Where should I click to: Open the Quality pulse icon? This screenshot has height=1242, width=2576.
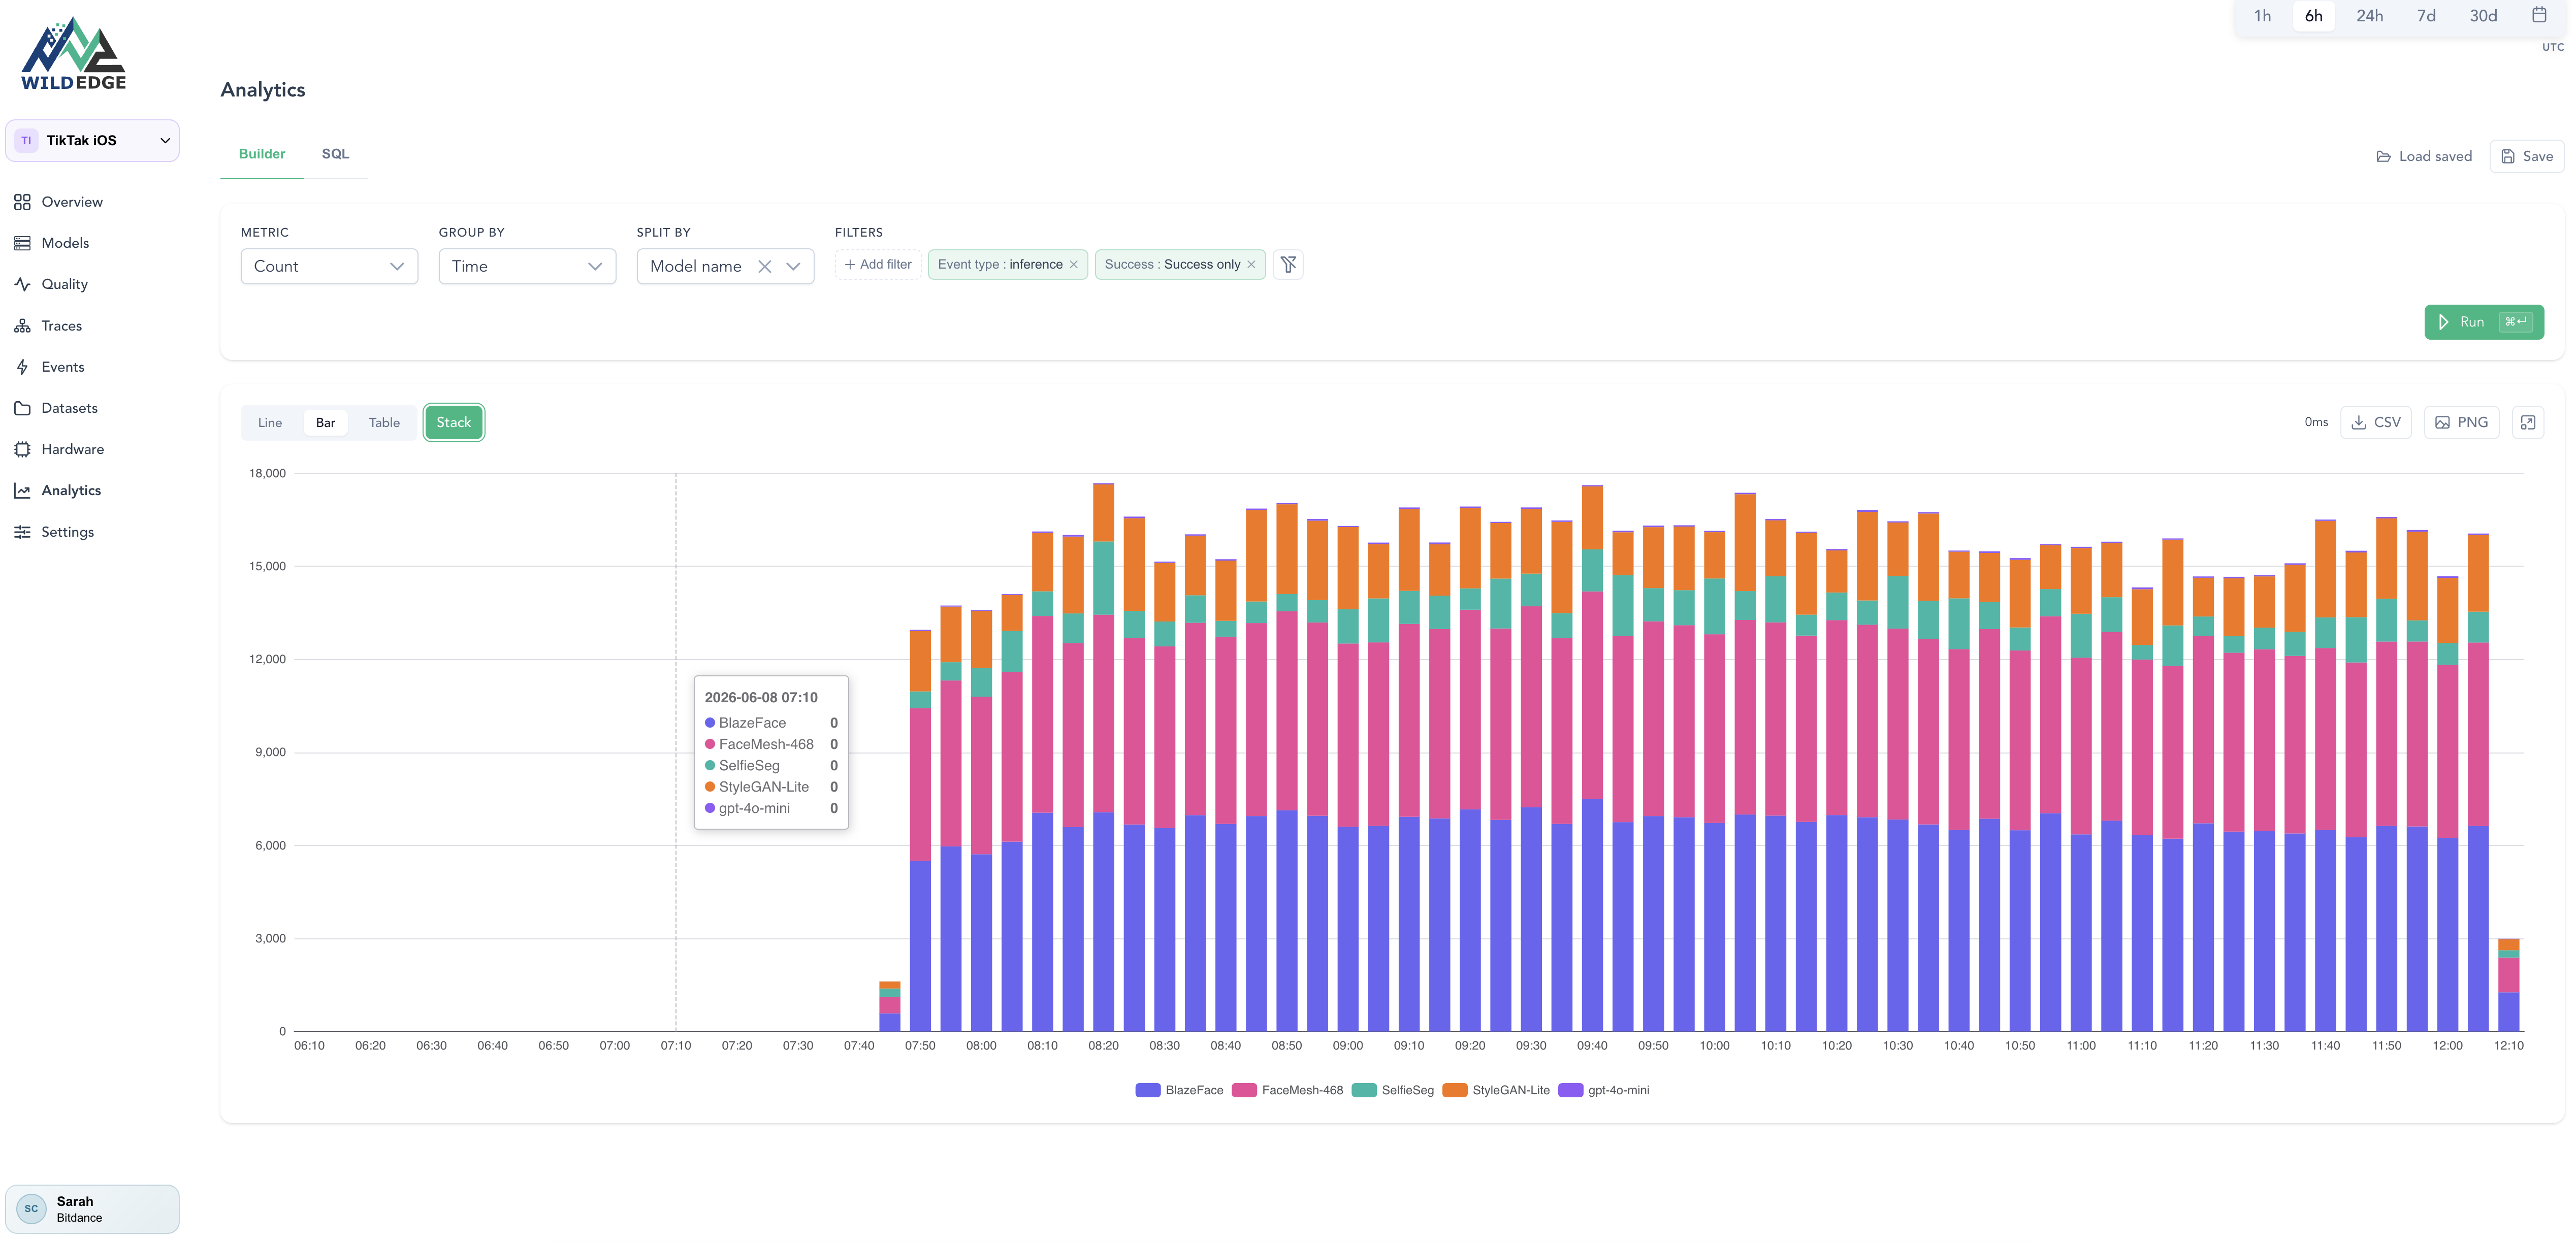[22, 284]
